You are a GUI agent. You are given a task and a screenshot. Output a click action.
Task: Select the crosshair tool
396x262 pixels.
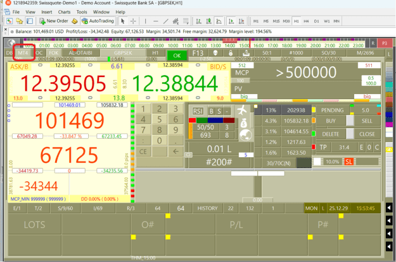click(x=133, y=21)
